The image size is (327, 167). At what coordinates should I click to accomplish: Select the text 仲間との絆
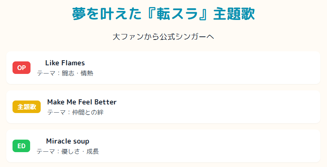(x=88, y=112)
